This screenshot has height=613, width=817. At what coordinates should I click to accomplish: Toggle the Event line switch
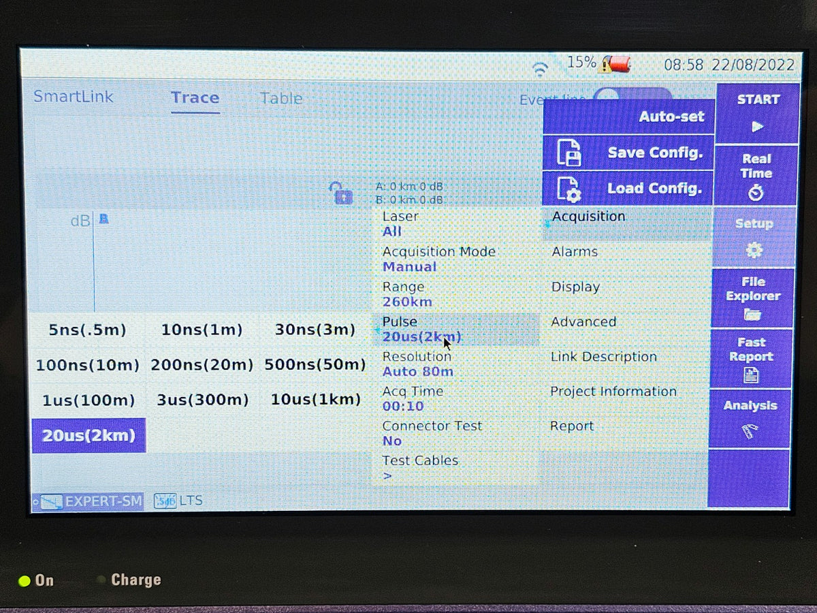click(632, 94)
